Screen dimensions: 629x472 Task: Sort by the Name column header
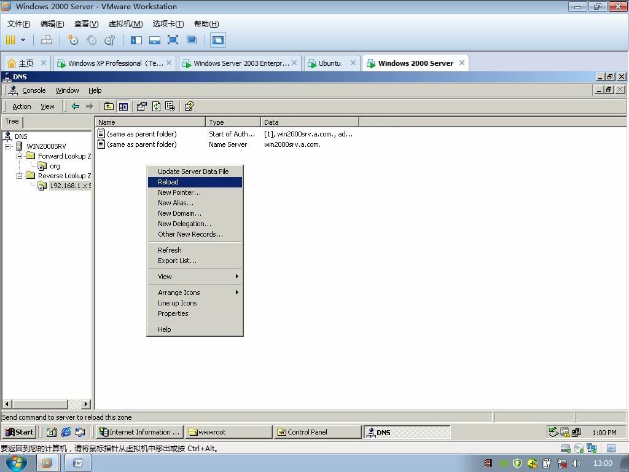pyautogui.click(x=150, y=122)
